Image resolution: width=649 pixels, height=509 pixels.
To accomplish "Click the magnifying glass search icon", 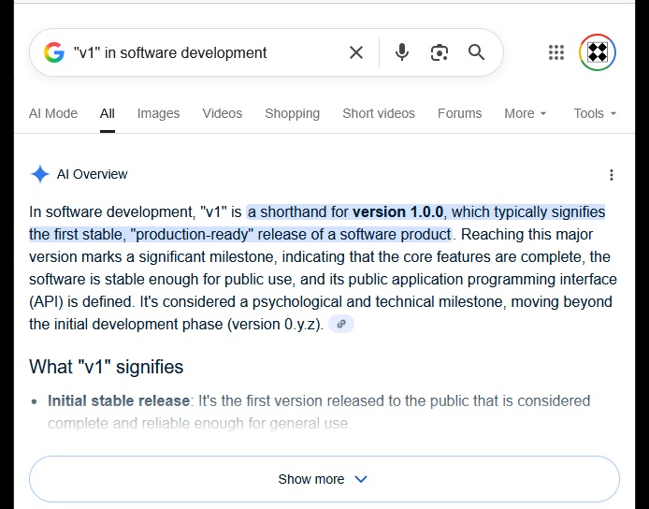I will coord(477,52).
